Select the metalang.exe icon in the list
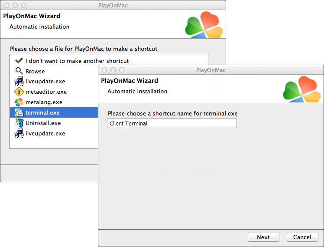This screenshot has width=324, height=247. (x=19, y=102)
